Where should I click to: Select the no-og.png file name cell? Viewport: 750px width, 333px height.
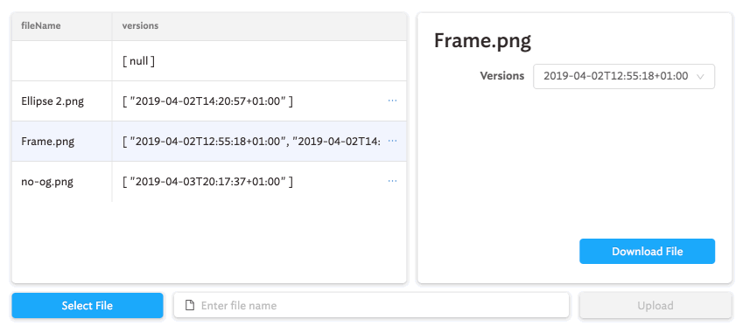tap(62, 182)
